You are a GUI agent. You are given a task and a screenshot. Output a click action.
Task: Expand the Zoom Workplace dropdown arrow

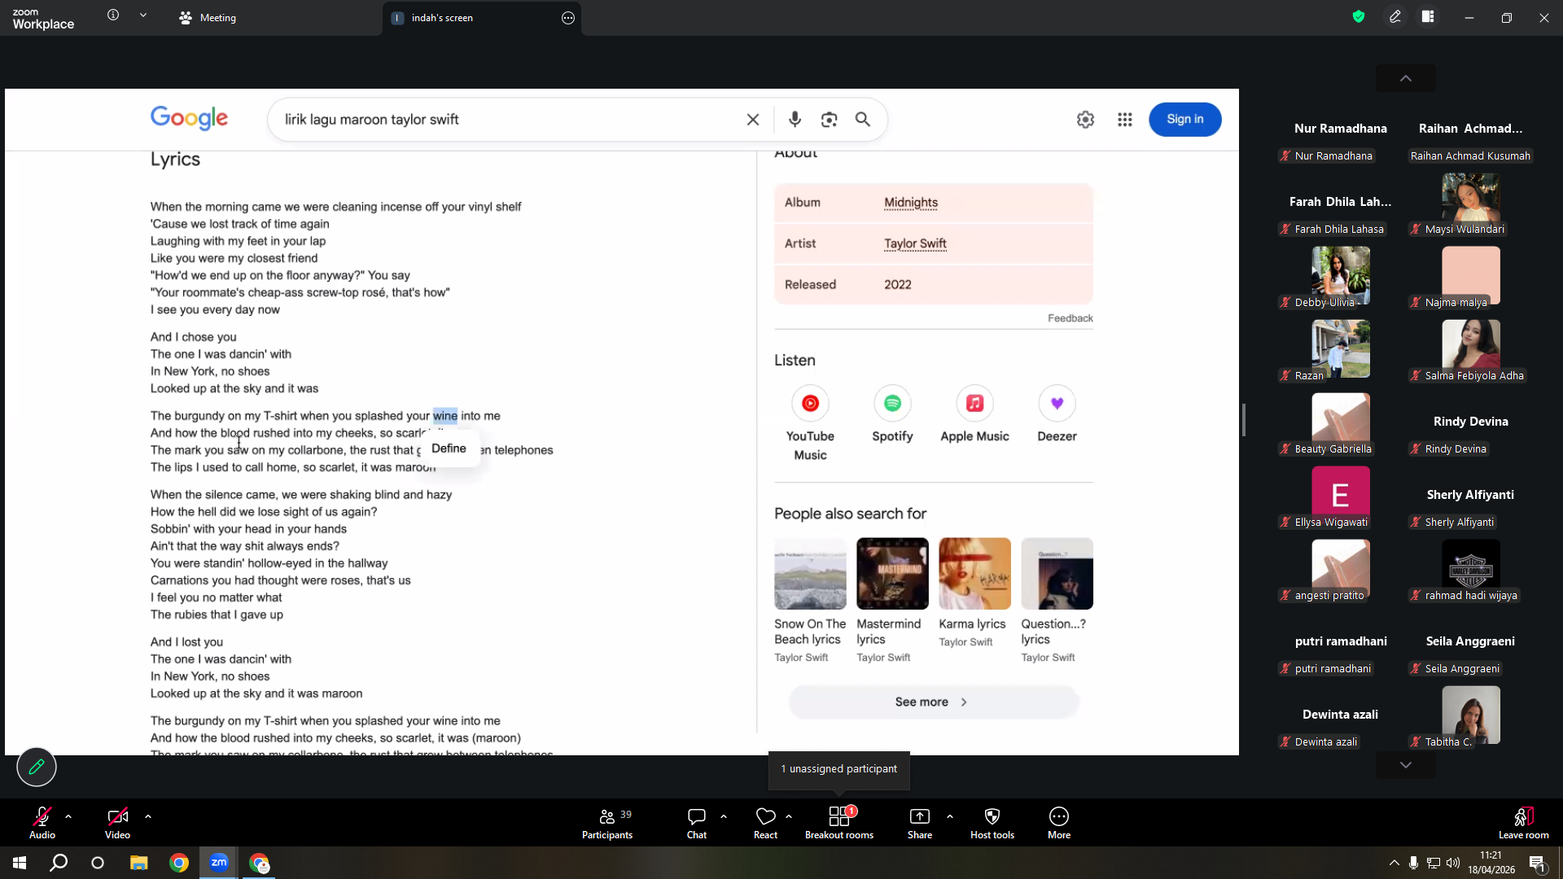click(x=143, y=15)
